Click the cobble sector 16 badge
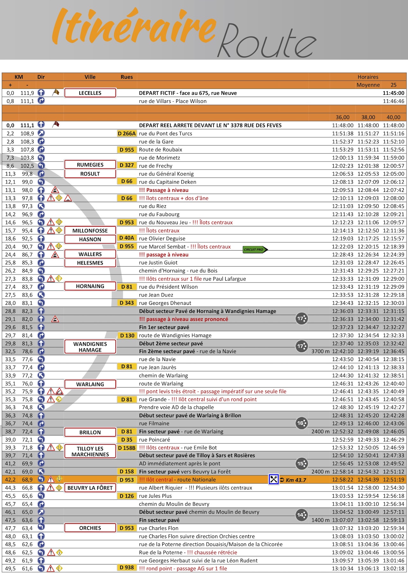408x574 pixels. [x=302, y=423]
